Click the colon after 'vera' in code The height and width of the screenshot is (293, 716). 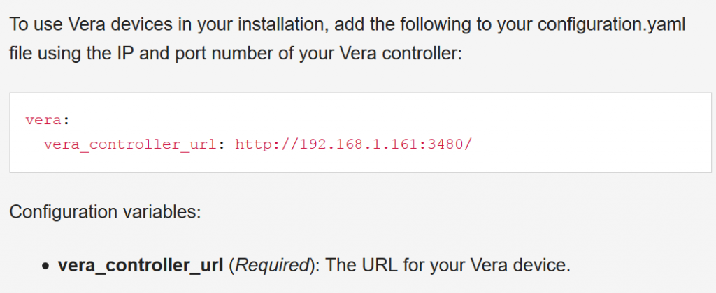pyautogui.click(x=65, y=121)
